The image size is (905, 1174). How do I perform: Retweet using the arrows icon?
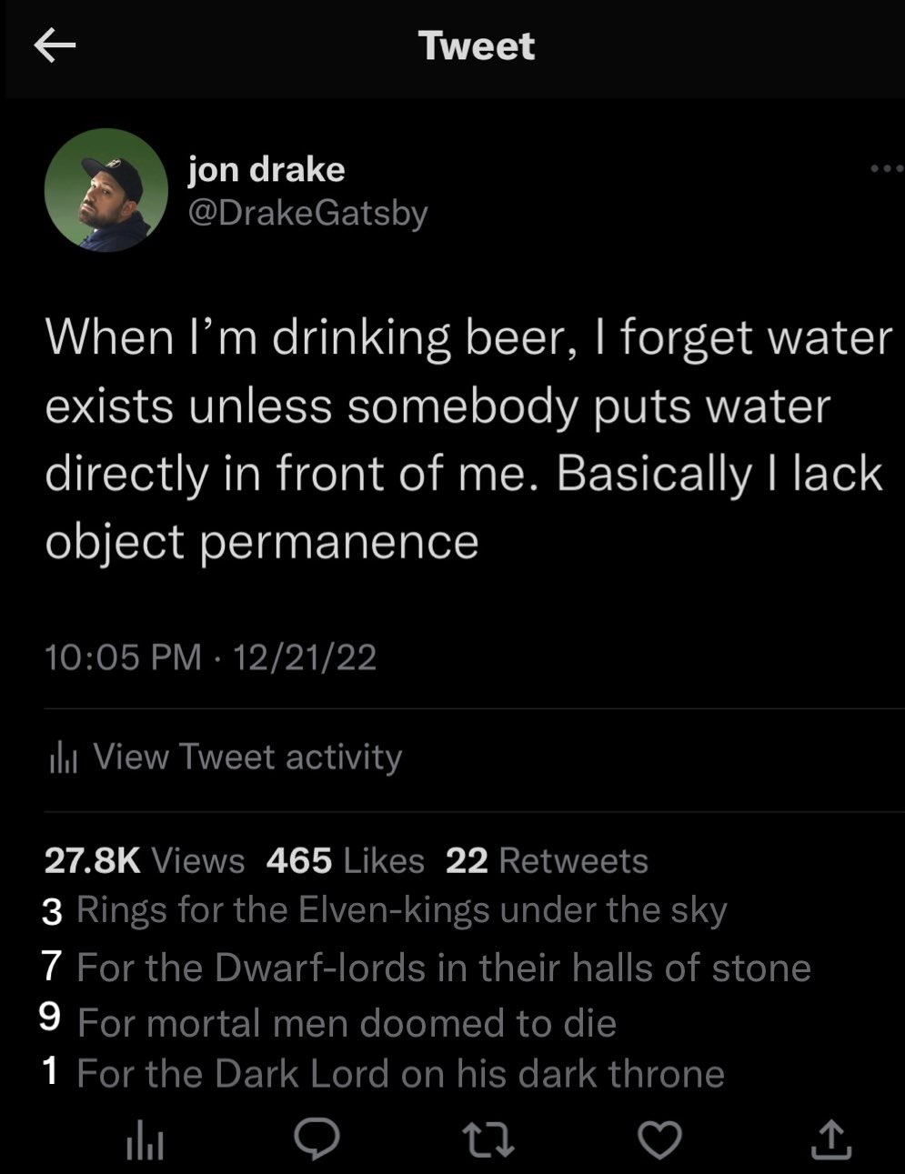coord(487,1140)
